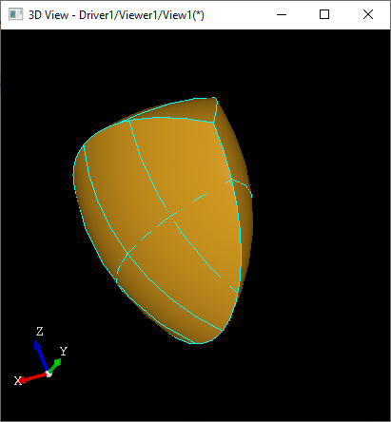This screenshot has width=391, height=422.
Task: Maximize the 3D View window
Action: pyautogui.click(x=324, y=14)
